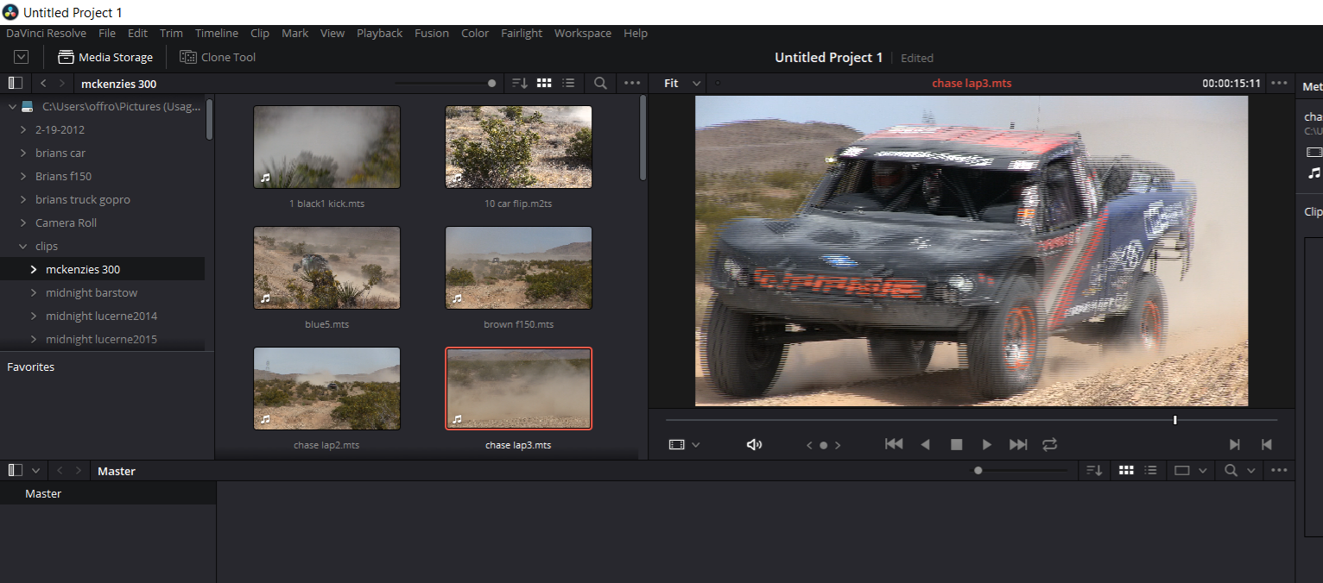Screen dimensions: 1323x583
Task: Go back in media storage browser
Action: (43, 84)
